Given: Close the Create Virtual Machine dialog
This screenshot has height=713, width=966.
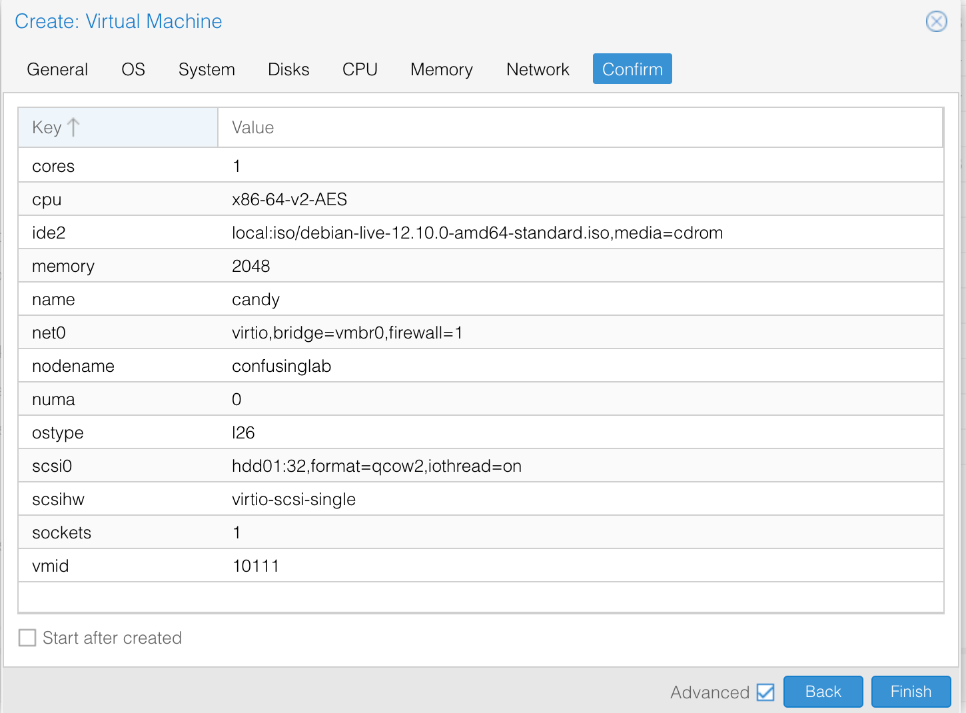Looking at the screenshot, I should coord(936,21).
